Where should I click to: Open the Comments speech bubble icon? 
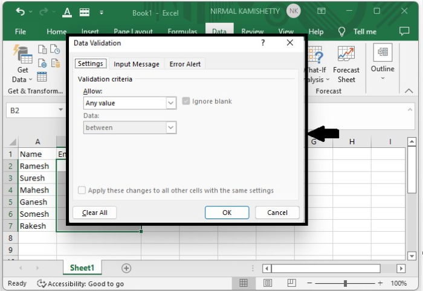coord(404,31)
